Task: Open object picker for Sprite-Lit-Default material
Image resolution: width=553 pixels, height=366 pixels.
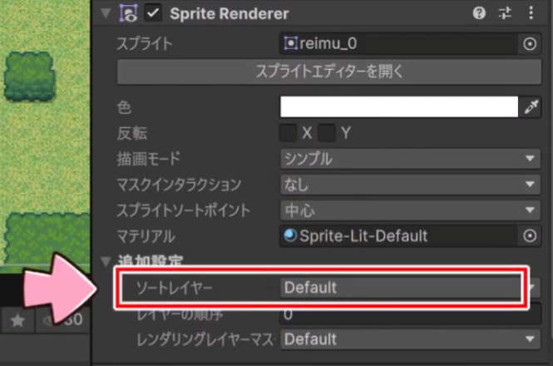Action: click(x=530, y=235)
